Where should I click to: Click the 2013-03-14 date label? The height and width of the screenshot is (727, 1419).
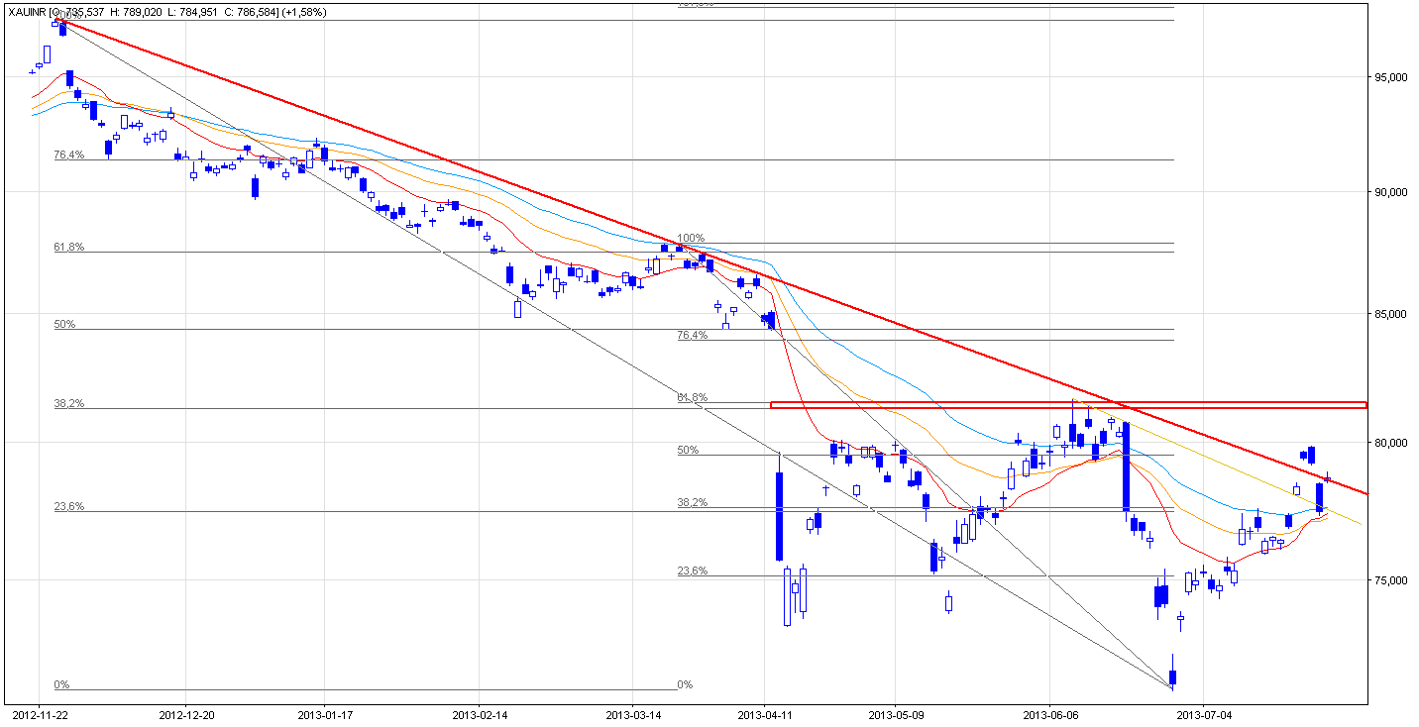(x=633, y=713)
